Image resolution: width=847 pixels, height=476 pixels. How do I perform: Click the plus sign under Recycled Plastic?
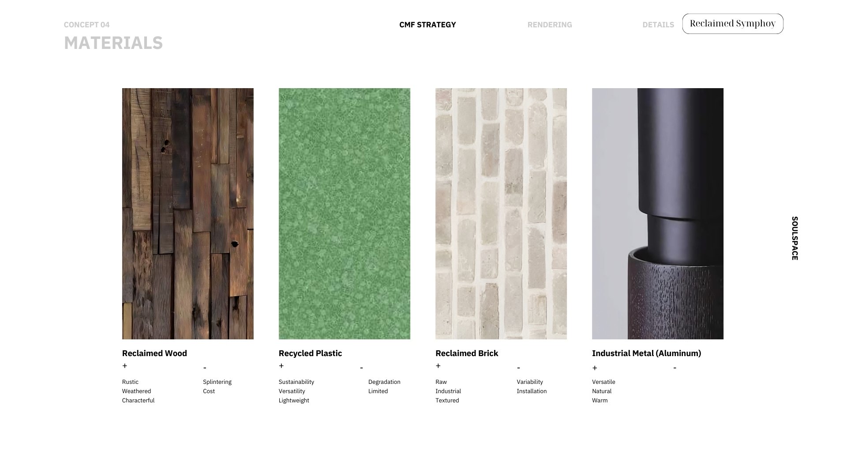pyautogui.click(x=281, y=366)
